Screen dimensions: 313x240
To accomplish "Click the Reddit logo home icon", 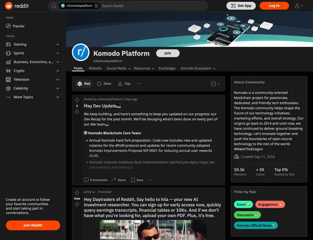I will 9,6.
